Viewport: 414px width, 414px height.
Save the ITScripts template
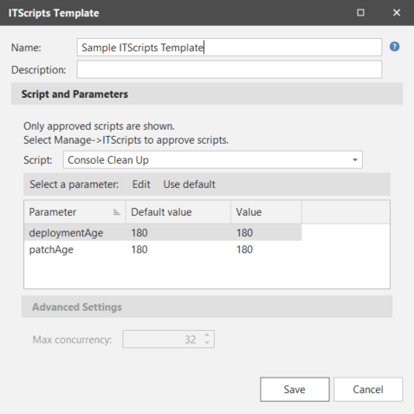point(294,390)
